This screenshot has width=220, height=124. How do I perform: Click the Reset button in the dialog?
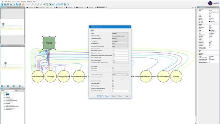click(107, 96)
